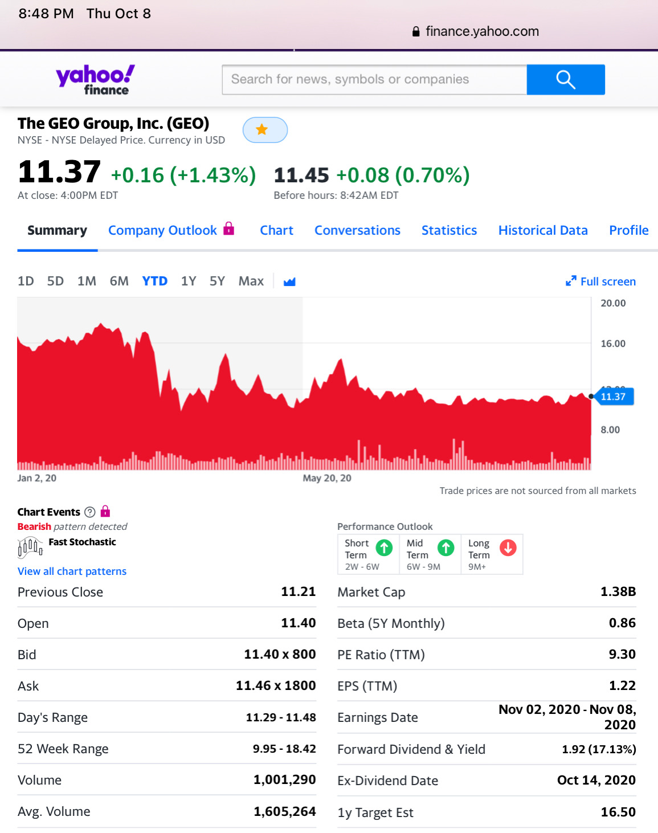Click the Yahoo Finance logo
The height and width of the screenshot is (833, 658).
pyautogui.click(x=95, y=79)
